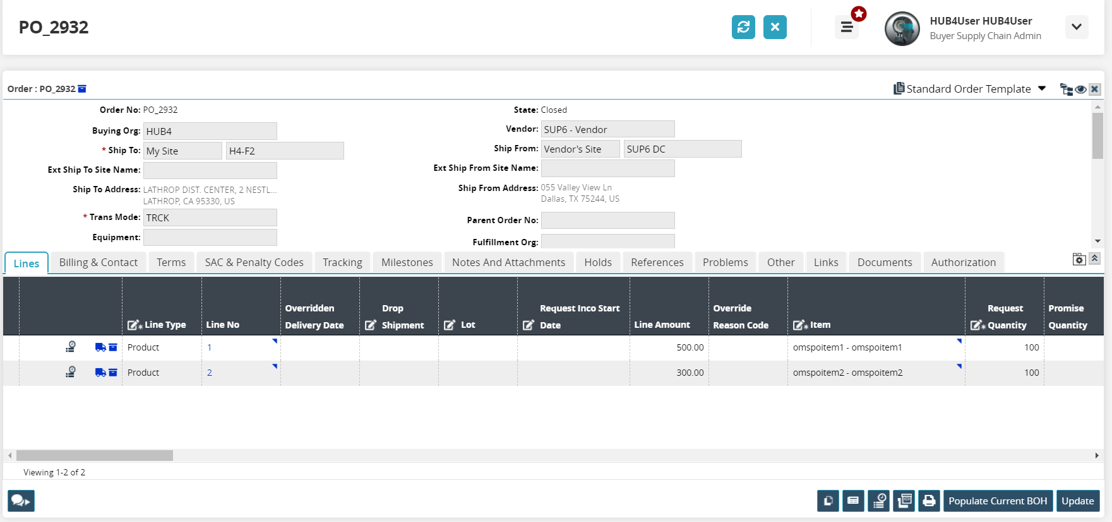
Task: Collapse the tab panel with double-chevron icon
Action: point(1095,258)
